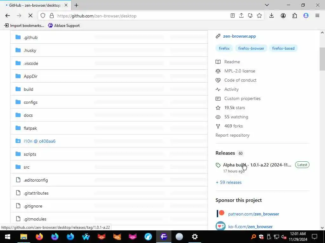This screenshot has width=325, height=243.
Task: List all tabs dropdown arrow
Action: click(267, 5)
